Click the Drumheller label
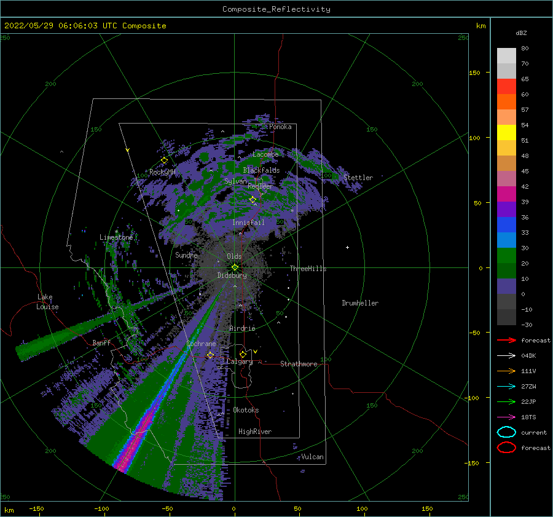553x517 pixels. 360,303
